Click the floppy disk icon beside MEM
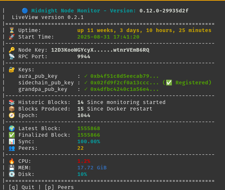 tap(12, 168)
